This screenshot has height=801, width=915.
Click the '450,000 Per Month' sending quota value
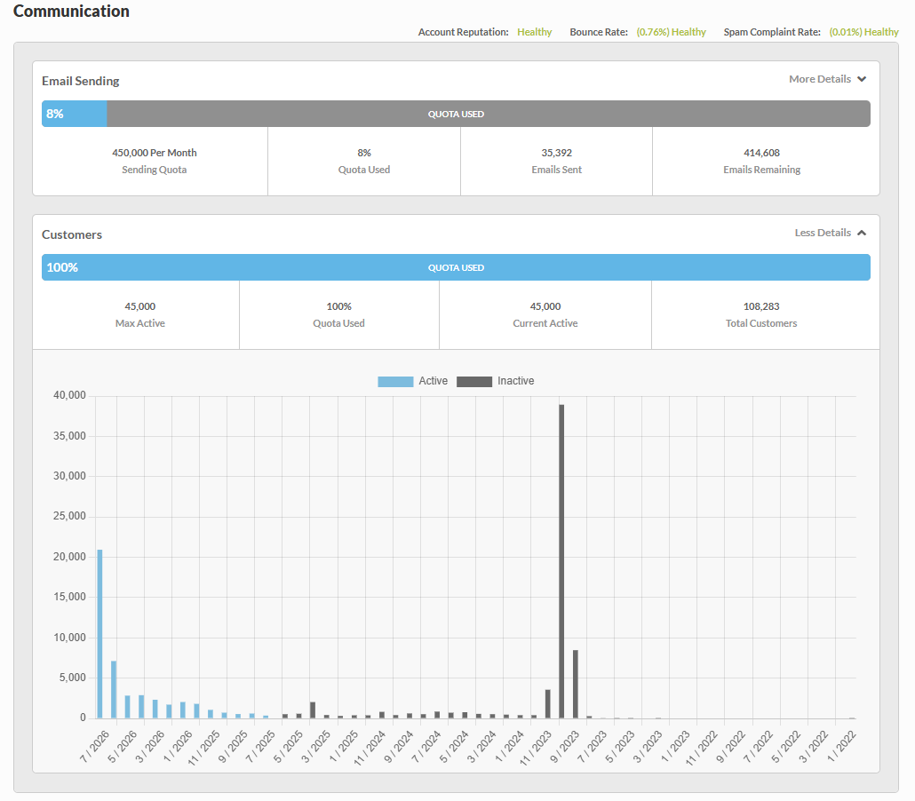[x=154, y=153]
